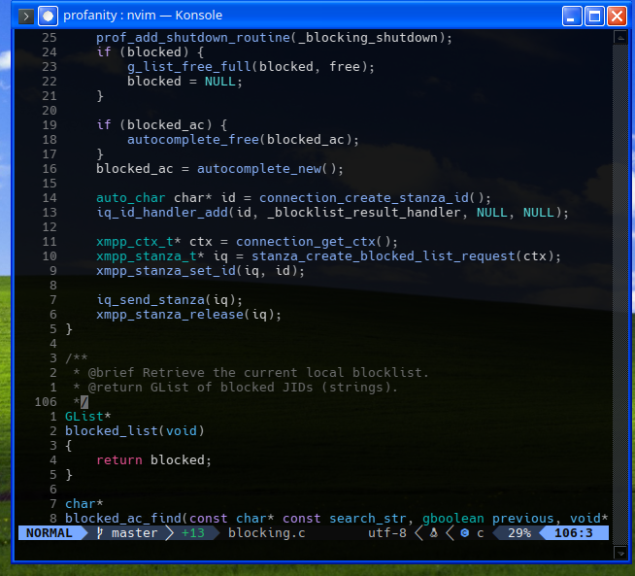Click the blocking.c filename in statusline
Screen dimensions: 635x576
click(x=266, y=532)
